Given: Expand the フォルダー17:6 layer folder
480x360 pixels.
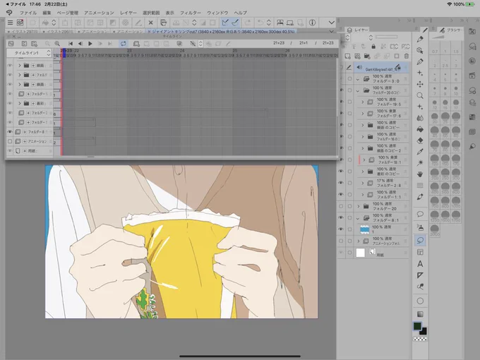Looking at the screenshot, I should point(362,114).
